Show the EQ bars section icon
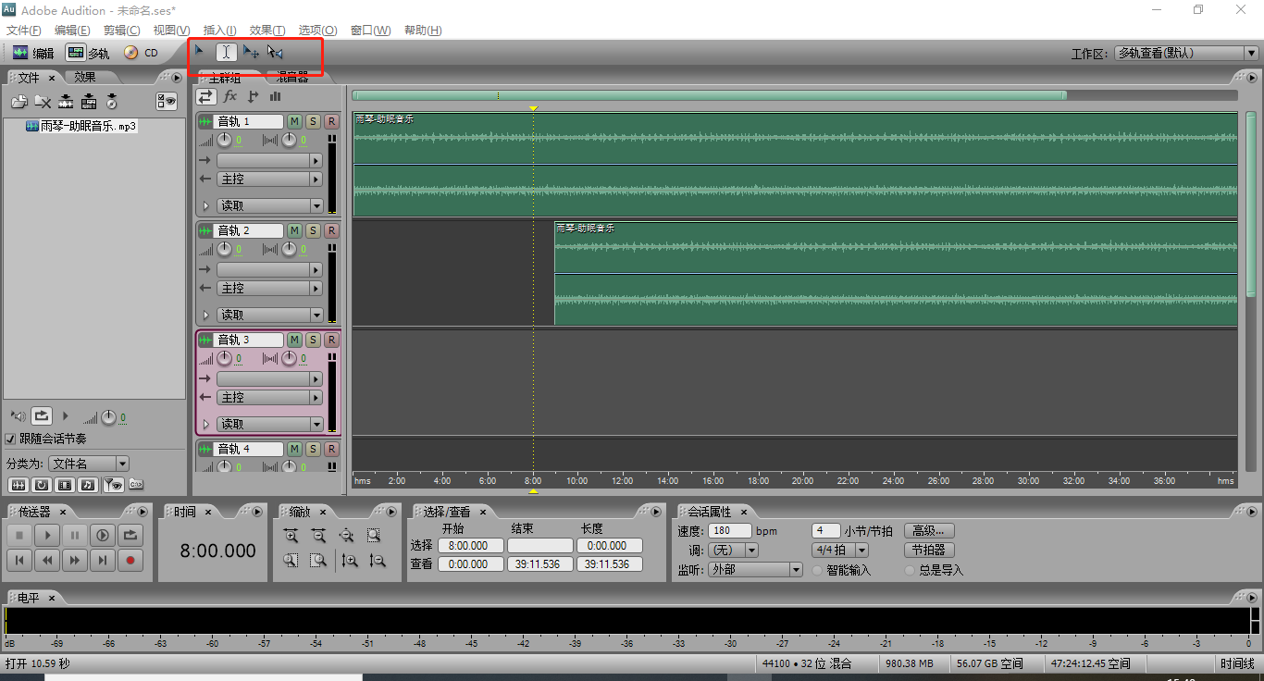Screen dimensions: 1264x681 click(275, 96)
